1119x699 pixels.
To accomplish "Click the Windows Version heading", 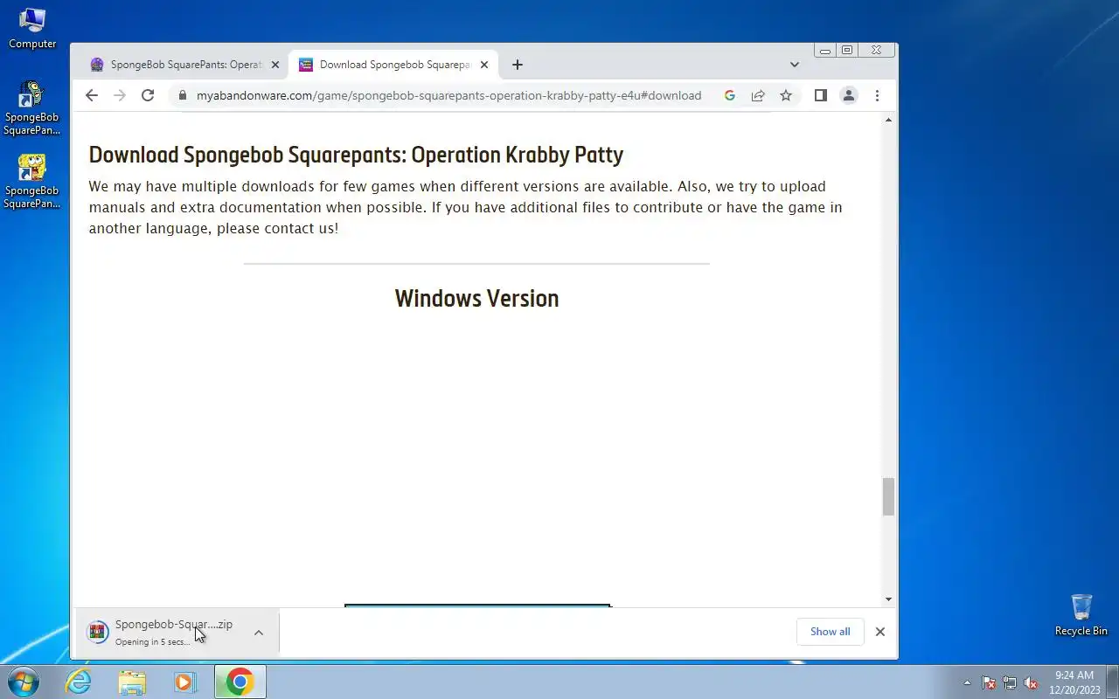I will [476, 299].
